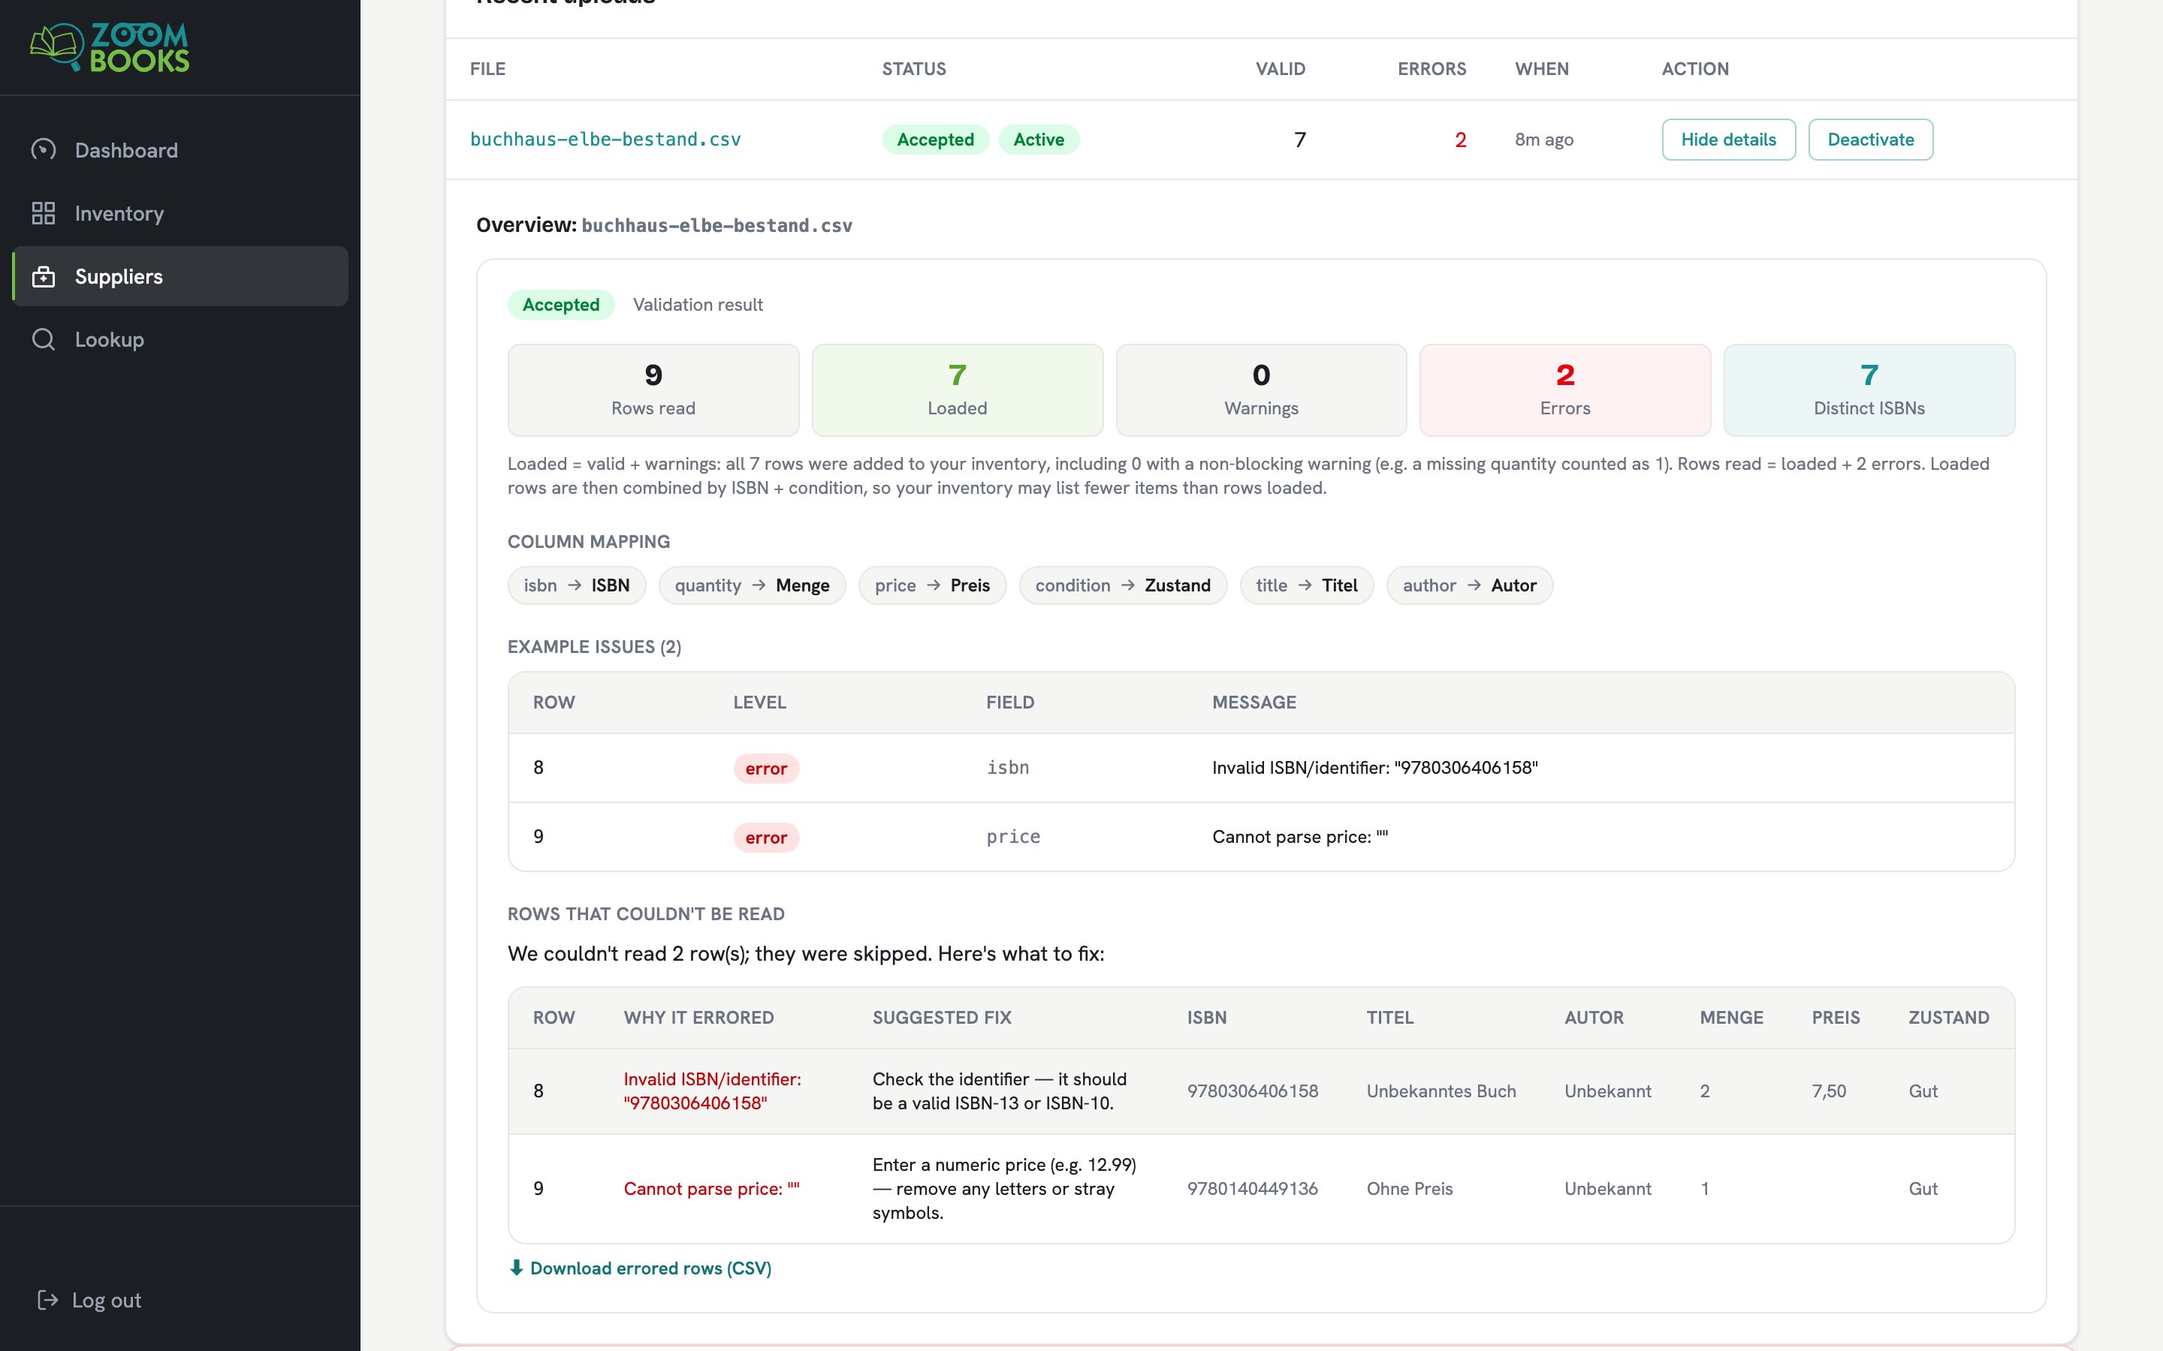
Task: Click the Accepted validation result badge
Action: 560,305
